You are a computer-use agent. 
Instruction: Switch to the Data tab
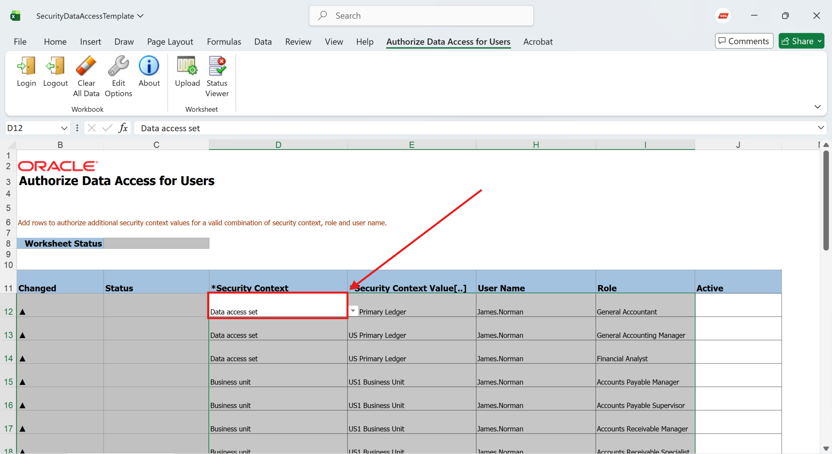(263, 42)
